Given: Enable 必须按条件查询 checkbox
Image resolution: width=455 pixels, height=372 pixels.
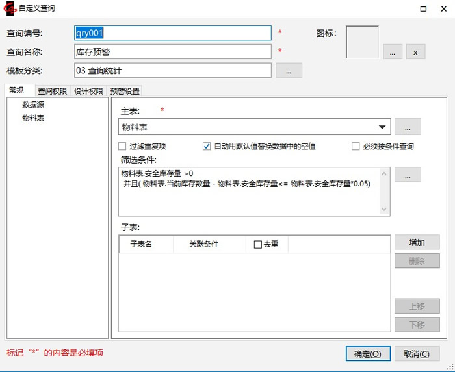Looking at the screenshot, I should [x=356, y=147].
